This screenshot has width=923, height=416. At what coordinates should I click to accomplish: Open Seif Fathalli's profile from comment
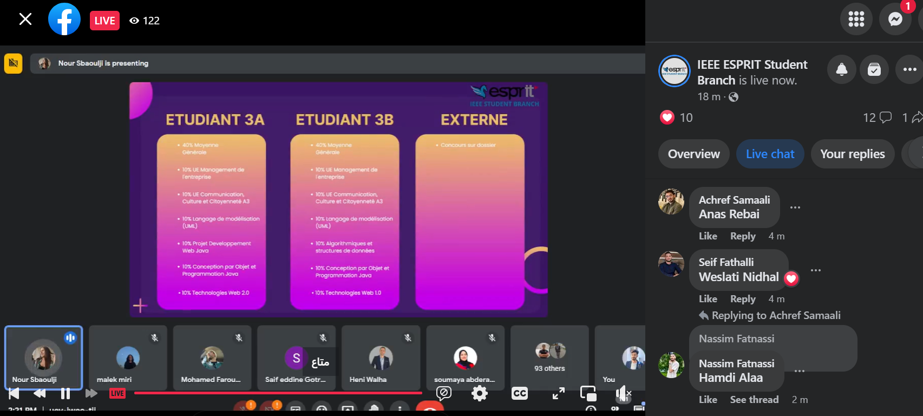(x=726, y=262)
